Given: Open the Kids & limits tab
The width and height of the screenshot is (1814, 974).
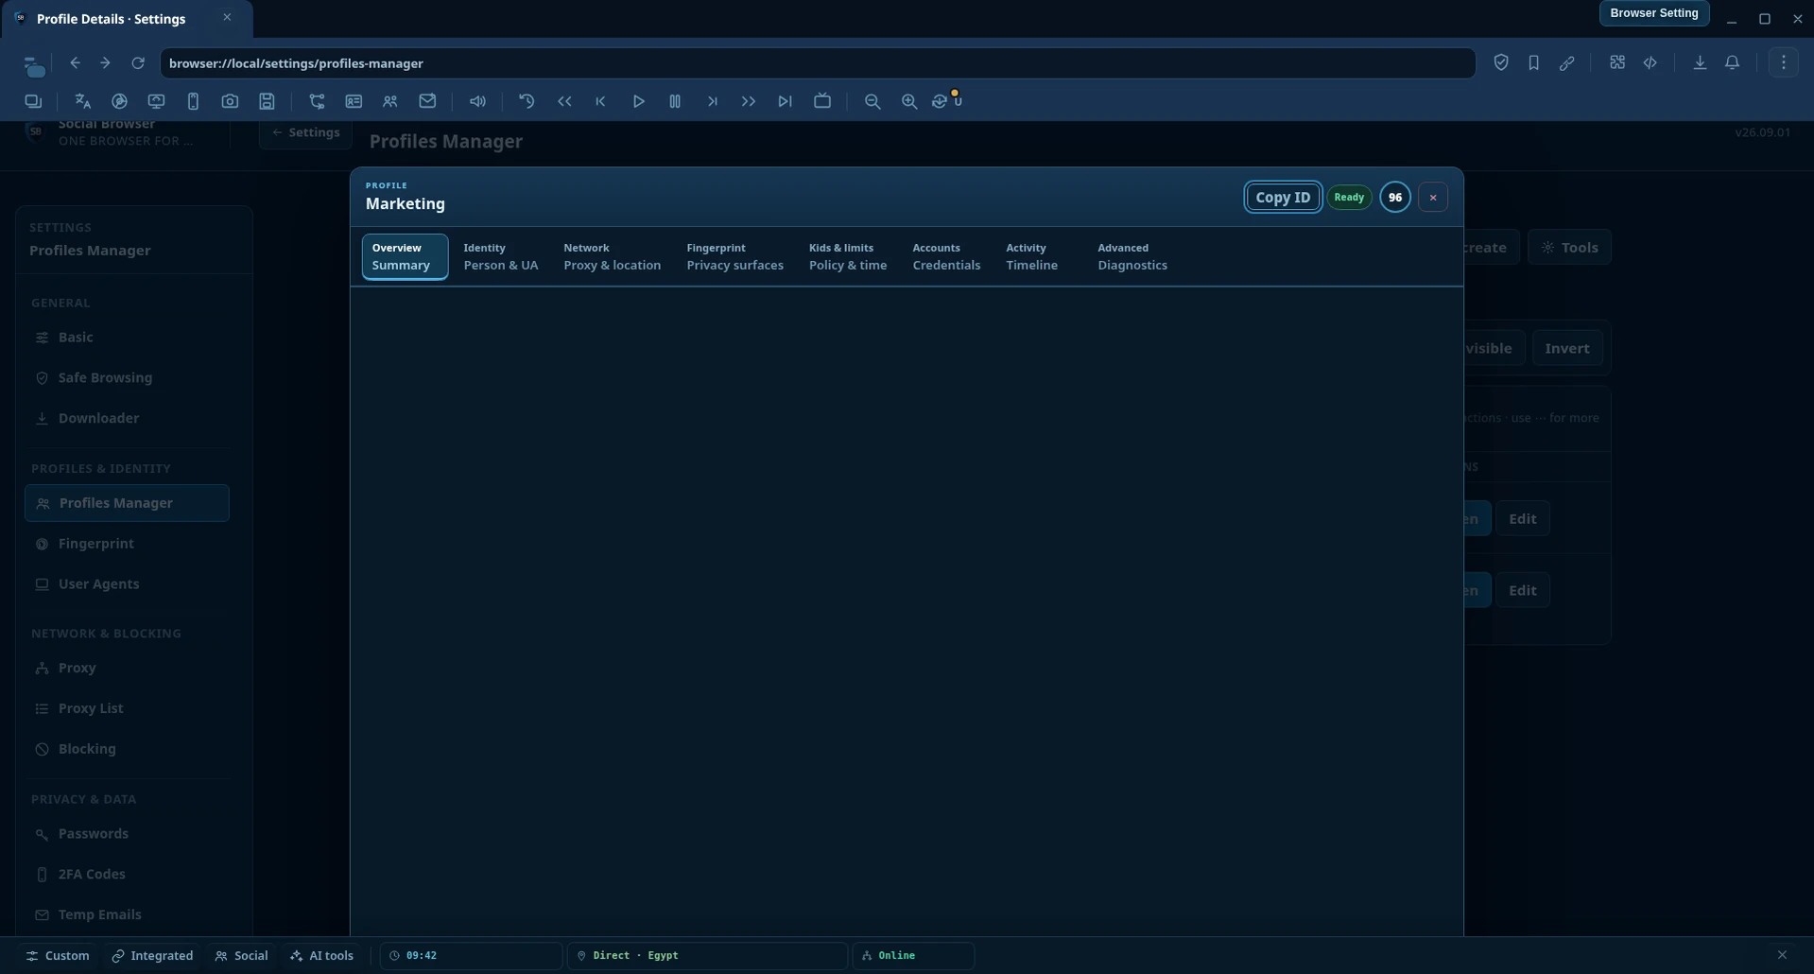Looking at the screenshot, I should 847,256.
